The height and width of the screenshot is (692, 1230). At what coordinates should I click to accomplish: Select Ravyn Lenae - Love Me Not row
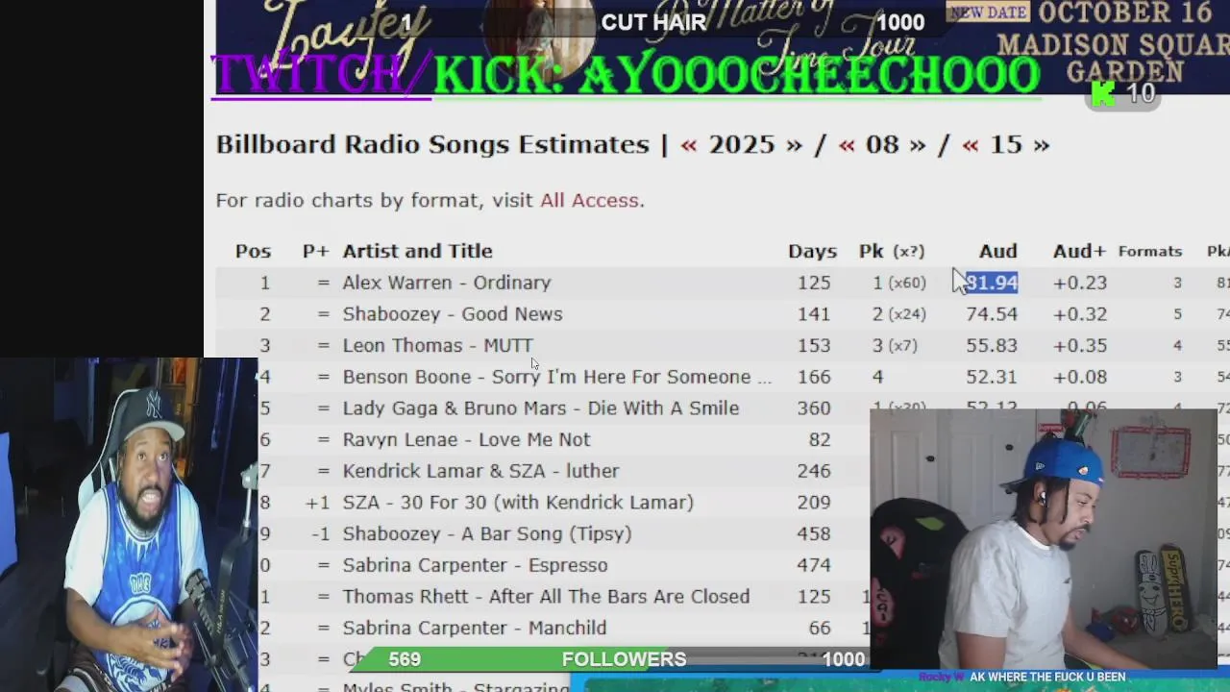tap(563, 439)
